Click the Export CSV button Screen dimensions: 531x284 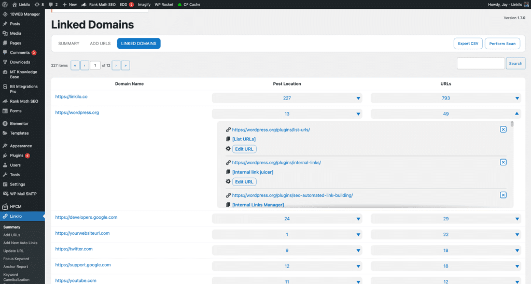(x=468, y=44)
